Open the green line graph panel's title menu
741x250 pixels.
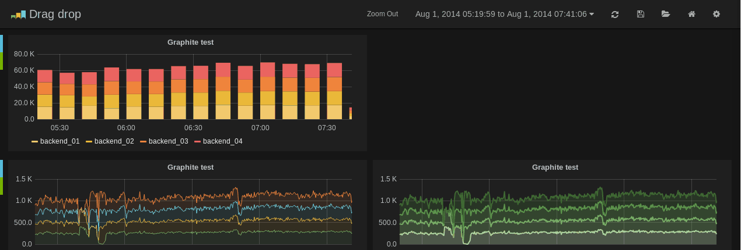pyautogui.click(x=555, y=167)
